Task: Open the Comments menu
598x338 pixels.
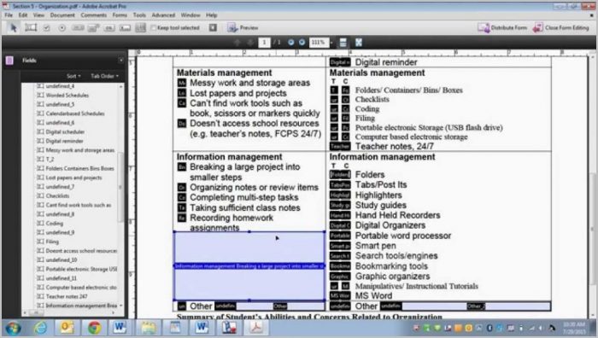Action: 94,15
